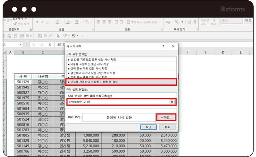Image resolution: width=256 pixels, height=157 pixels.
Task: Click the insert function fx icon
Action: (49, 45)
